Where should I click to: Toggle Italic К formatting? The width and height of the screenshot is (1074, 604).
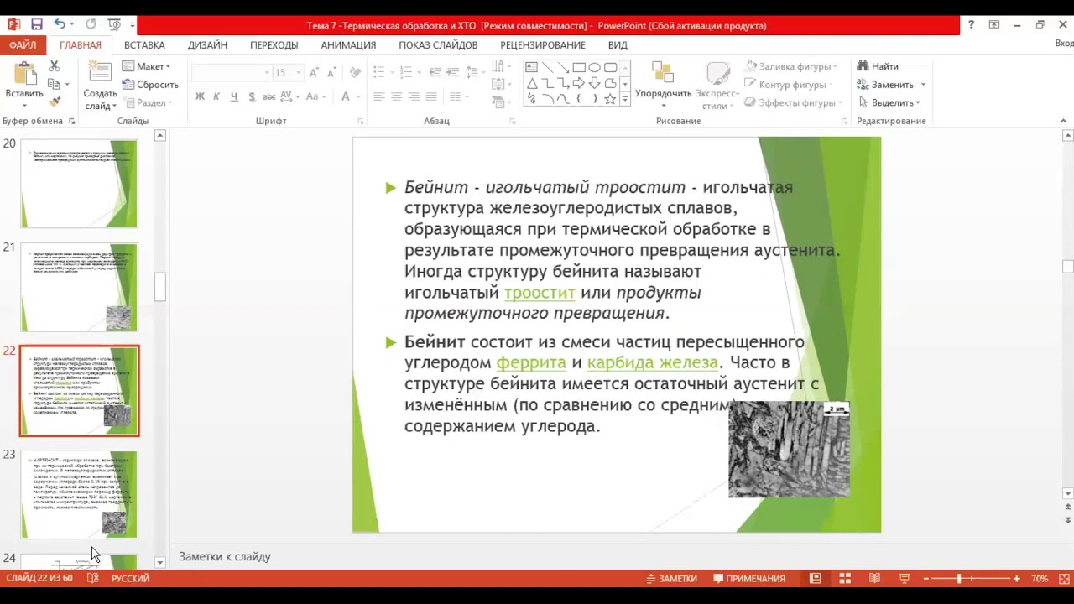[x=216, y=97]
